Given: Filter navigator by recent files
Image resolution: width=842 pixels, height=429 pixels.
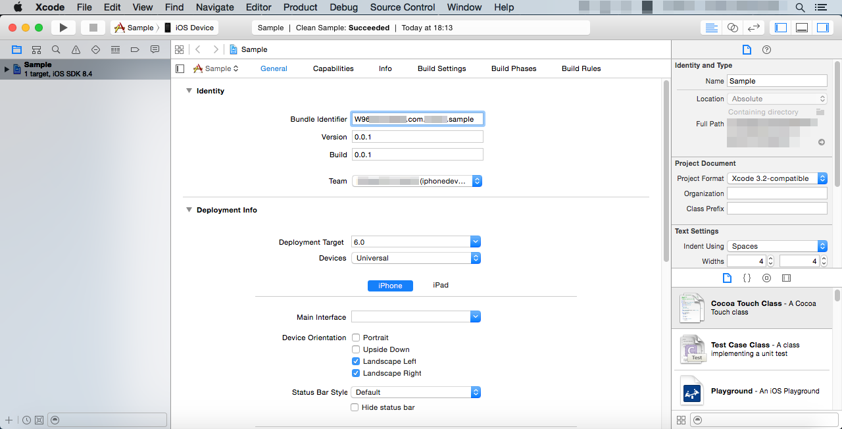Looking at the screenshot, I should point(26,420).
